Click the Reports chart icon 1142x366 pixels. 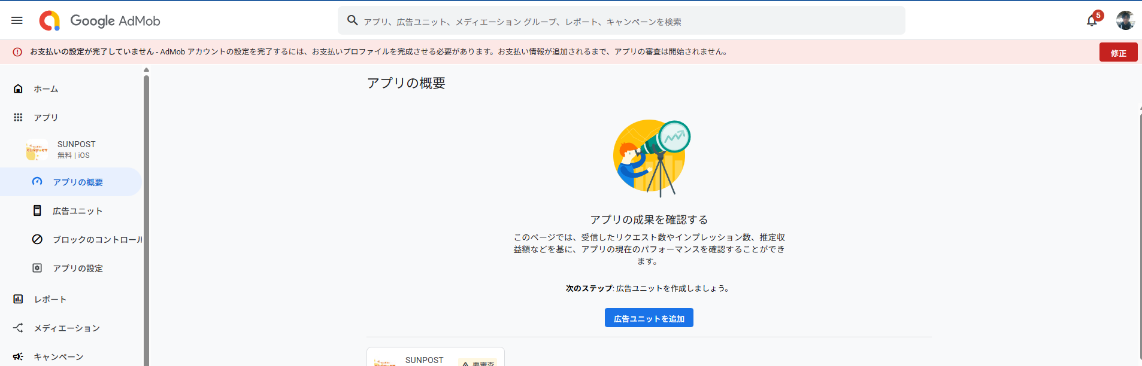(x=18, y=299)
